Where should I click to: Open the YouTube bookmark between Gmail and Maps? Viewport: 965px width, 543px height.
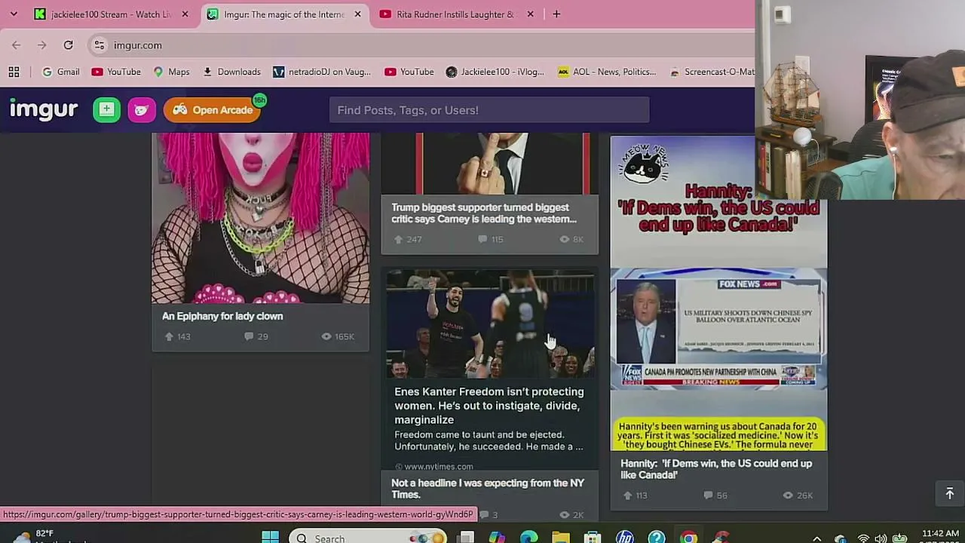coord(116,72)
